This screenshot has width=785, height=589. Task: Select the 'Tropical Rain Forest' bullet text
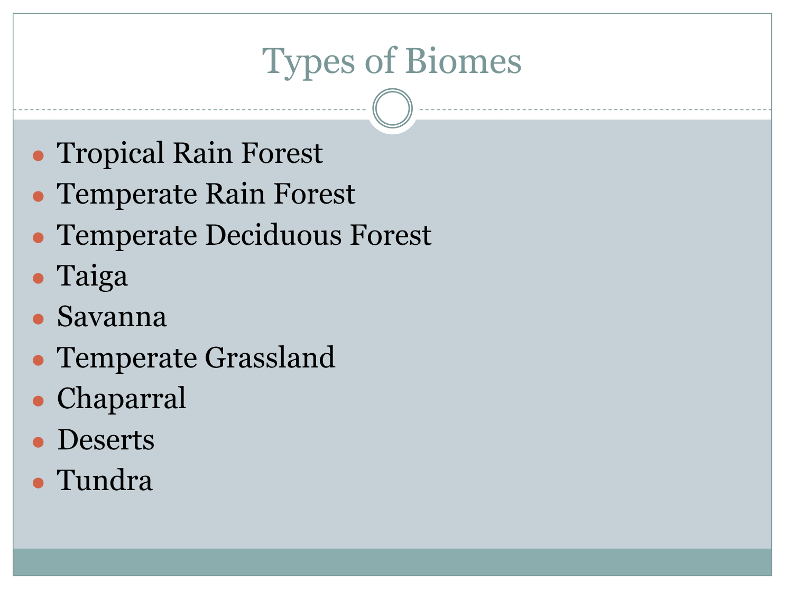click(x=190, y=153)
